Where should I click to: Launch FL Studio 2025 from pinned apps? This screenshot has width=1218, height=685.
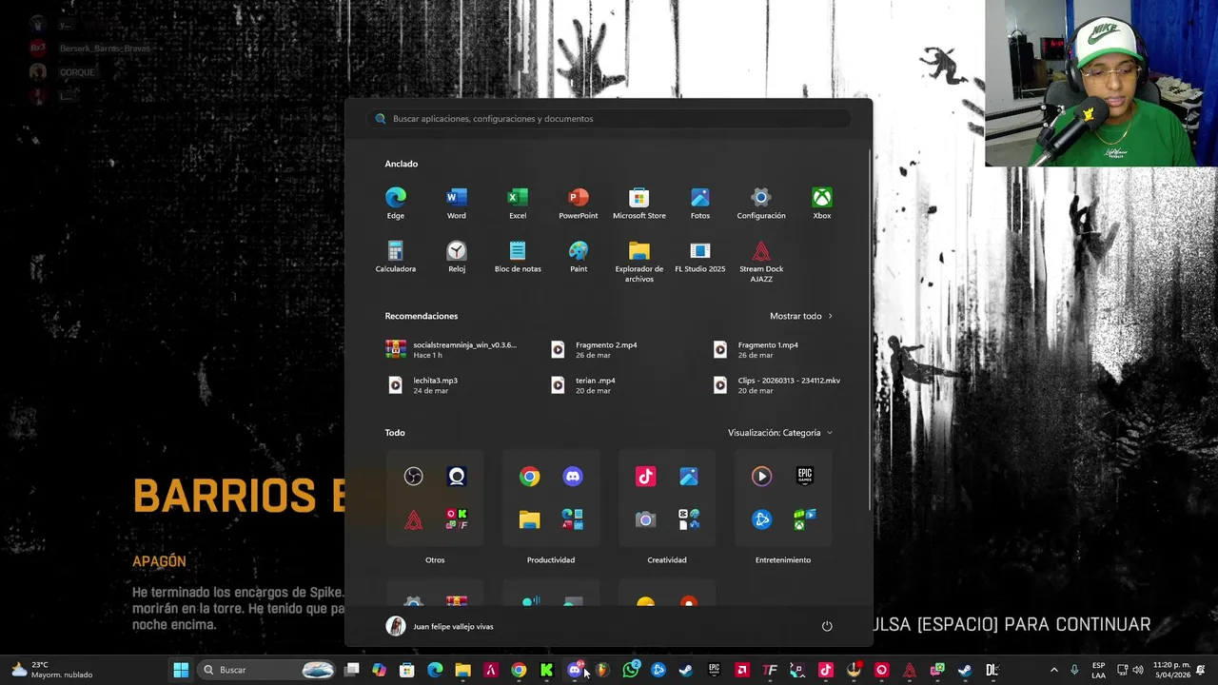(700, 257)
